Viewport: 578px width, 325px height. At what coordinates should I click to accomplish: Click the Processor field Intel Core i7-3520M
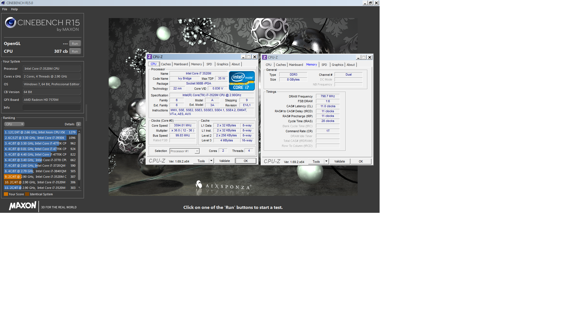tap(52, 69)
